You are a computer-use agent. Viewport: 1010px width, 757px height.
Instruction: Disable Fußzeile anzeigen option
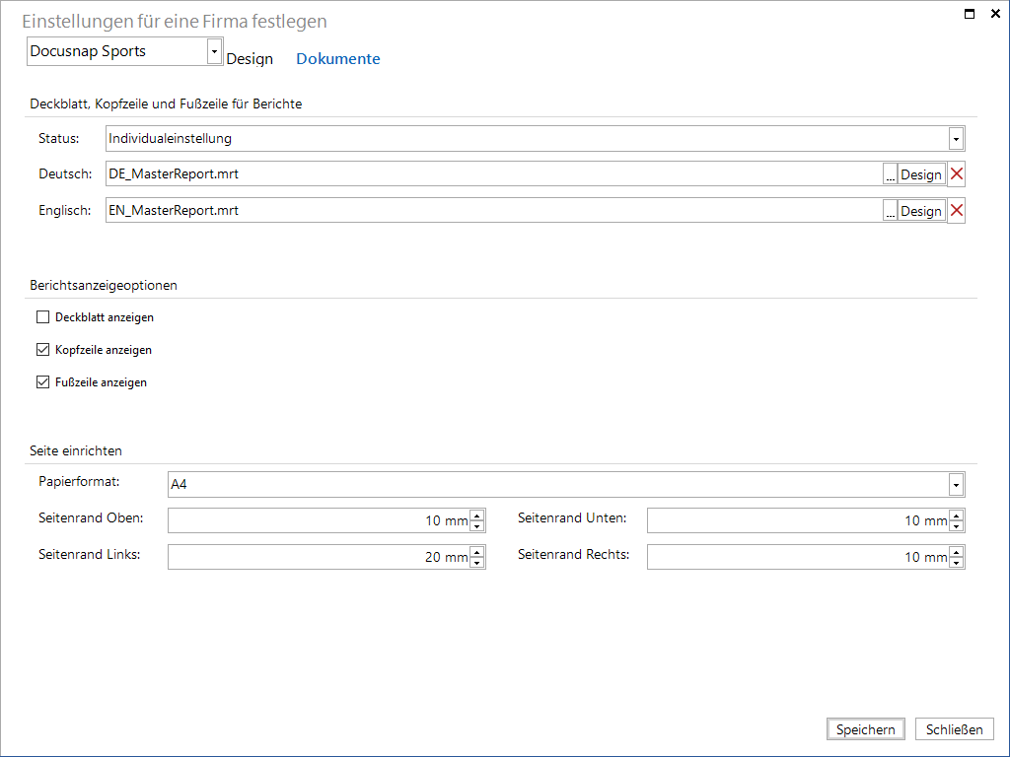pos(43,382)
